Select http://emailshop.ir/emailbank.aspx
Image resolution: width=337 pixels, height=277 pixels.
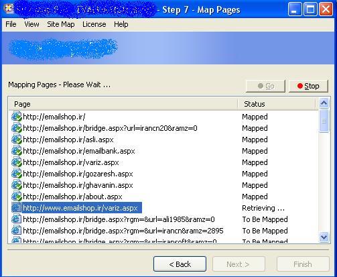point(79,151)
